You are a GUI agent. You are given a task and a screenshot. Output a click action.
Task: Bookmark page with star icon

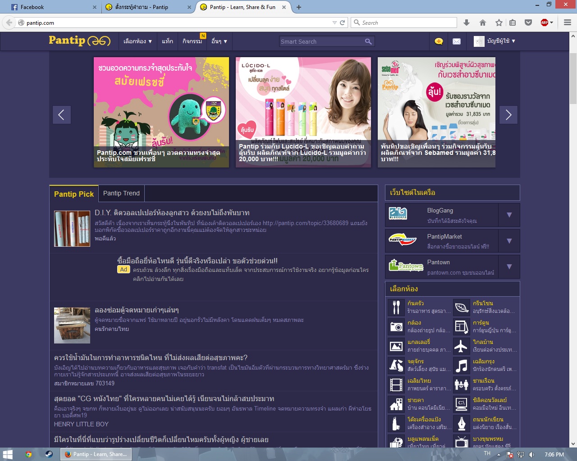[499, 23]
